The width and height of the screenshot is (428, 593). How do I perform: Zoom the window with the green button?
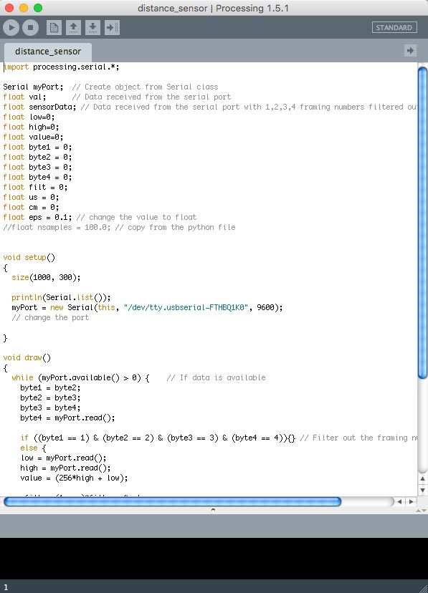click(38, 8)
